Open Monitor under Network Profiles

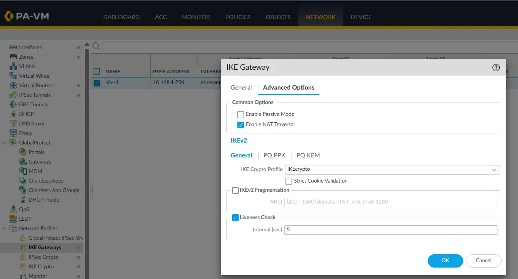click(x=38, y=276)
